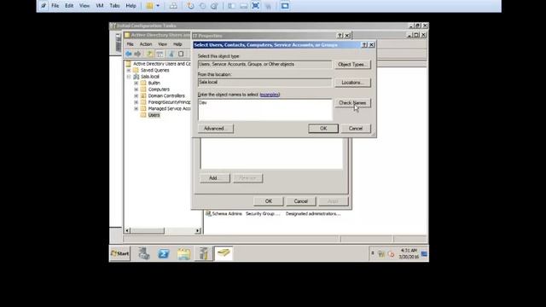The image size is (546, 307).
Task: Click the yellow power state icon in VMware toolbar
Action: (x=149, y=6)
